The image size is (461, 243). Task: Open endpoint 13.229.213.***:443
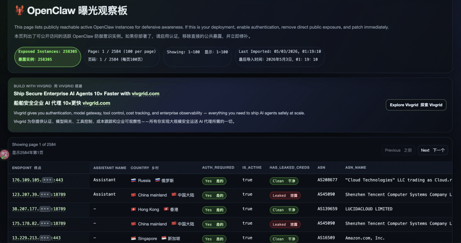36,238
